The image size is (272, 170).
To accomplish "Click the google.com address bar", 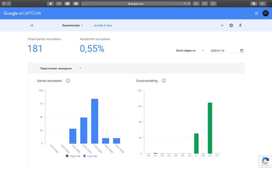I will pos(136,4).
